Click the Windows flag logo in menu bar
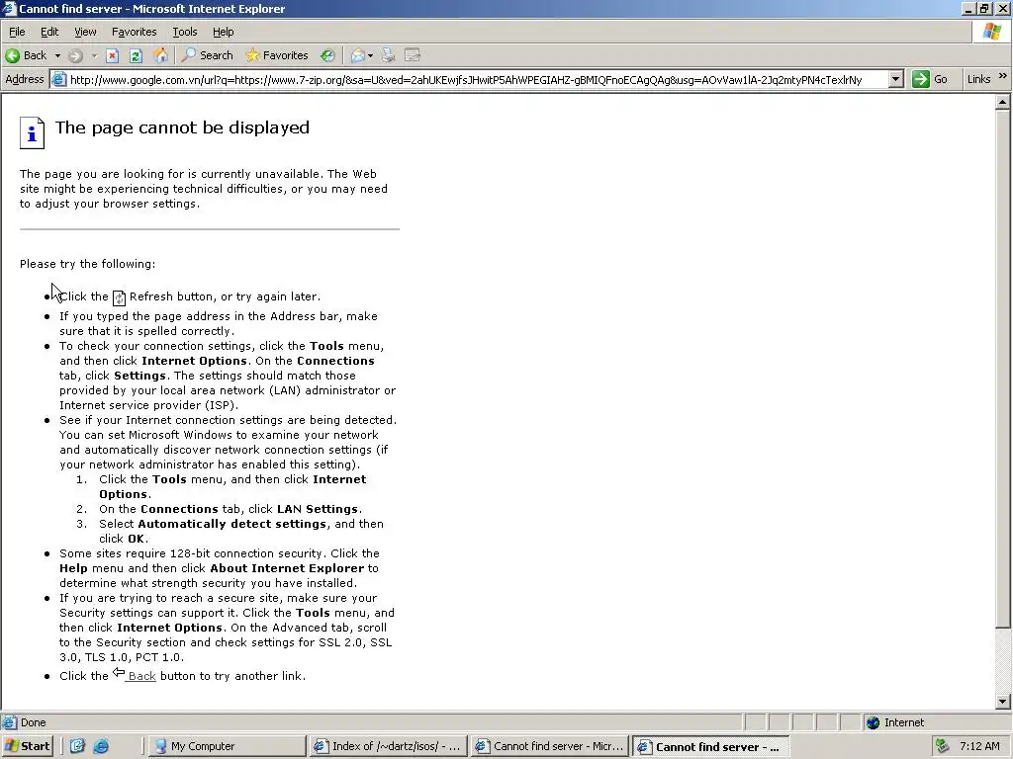Screen dimensions: 1013x759 [992, 32]
